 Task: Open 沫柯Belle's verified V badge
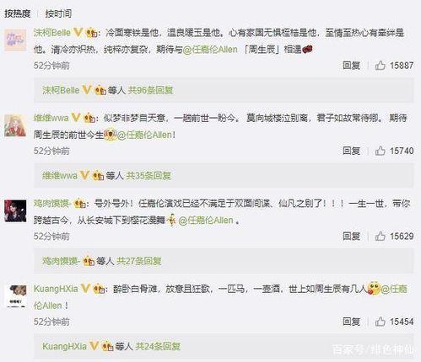pos(78,32)
